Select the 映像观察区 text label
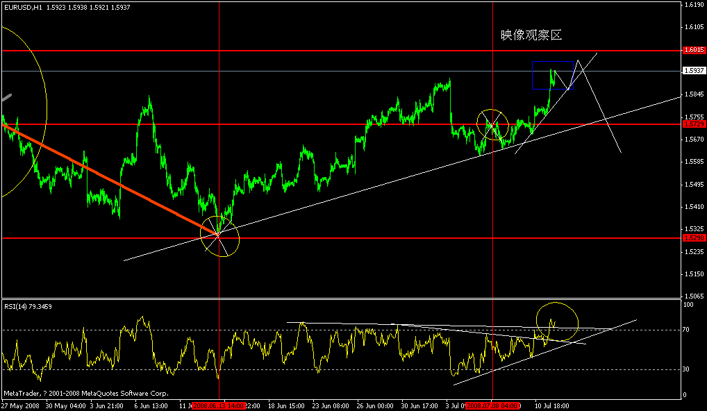This screenshot has width=707, height=411. [531, 35]
